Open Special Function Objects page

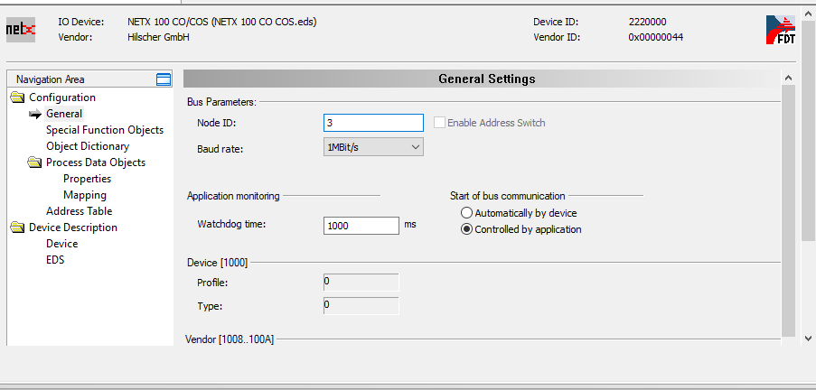[105, 130]
